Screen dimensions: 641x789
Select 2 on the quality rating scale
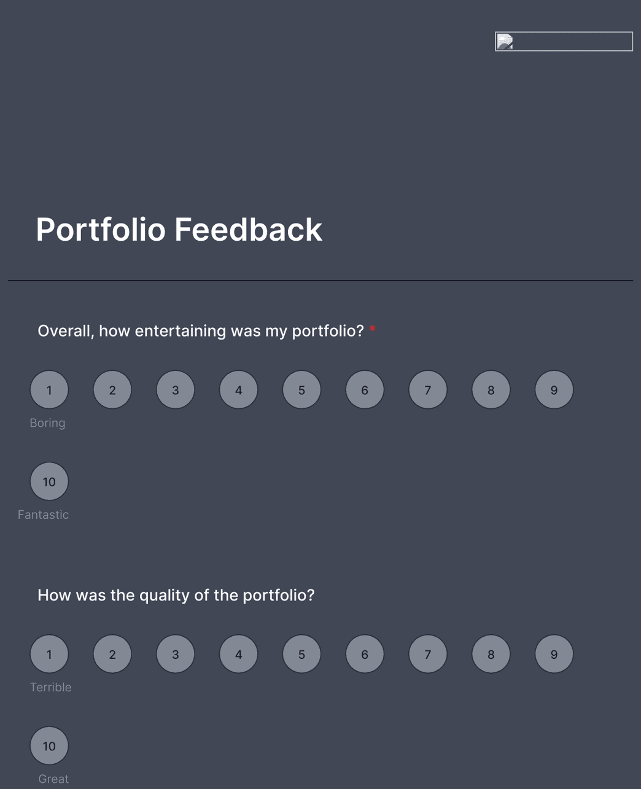[x=112, y=654]
